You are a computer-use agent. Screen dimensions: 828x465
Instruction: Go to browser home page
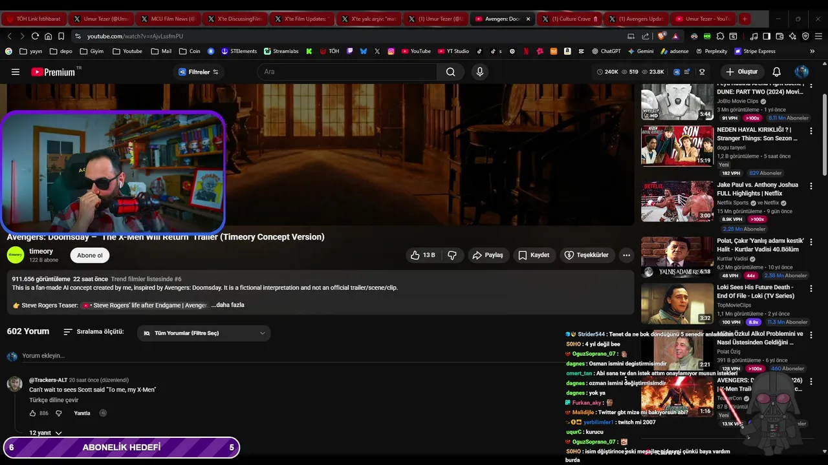coord(48,36)
